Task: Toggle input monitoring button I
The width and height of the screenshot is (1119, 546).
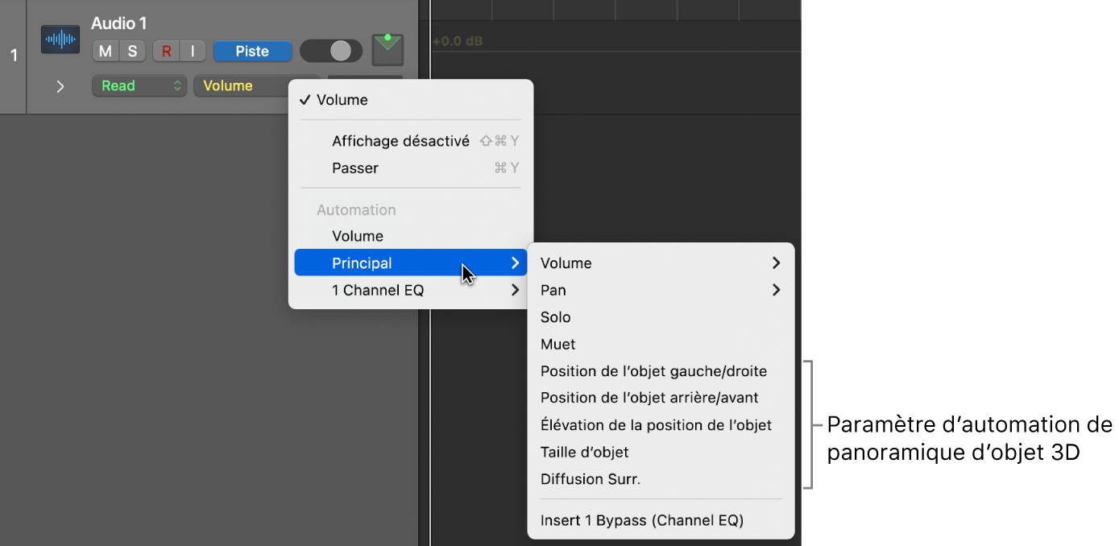Action: click(193, 52)
